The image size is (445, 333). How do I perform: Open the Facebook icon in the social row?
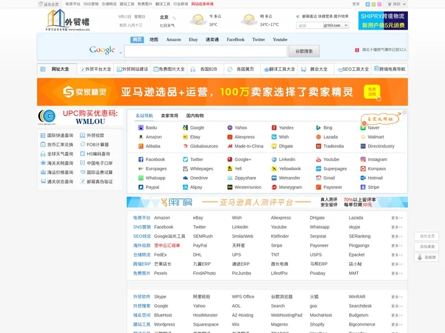(140, 160)
